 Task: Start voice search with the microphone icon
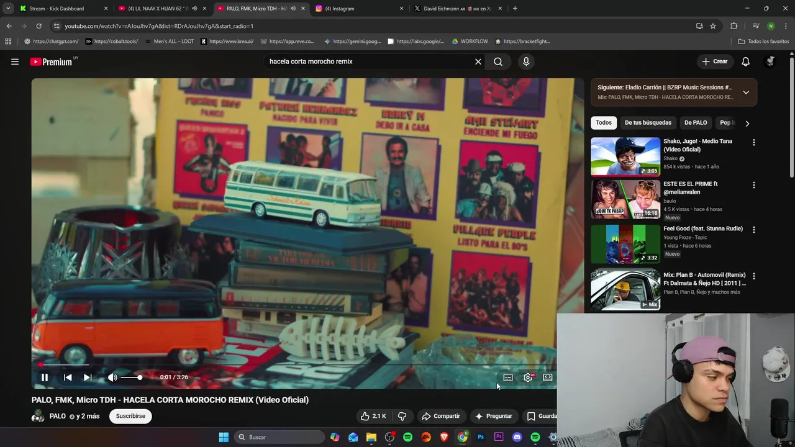point(526,61)
